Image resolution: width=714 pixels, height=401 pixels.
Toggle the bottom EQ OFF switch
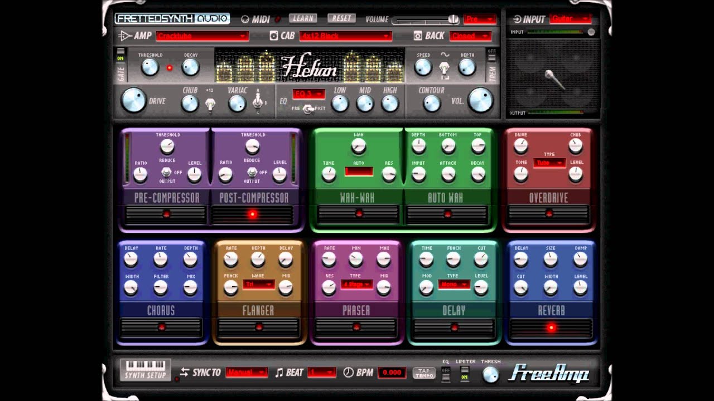point(445,375)
